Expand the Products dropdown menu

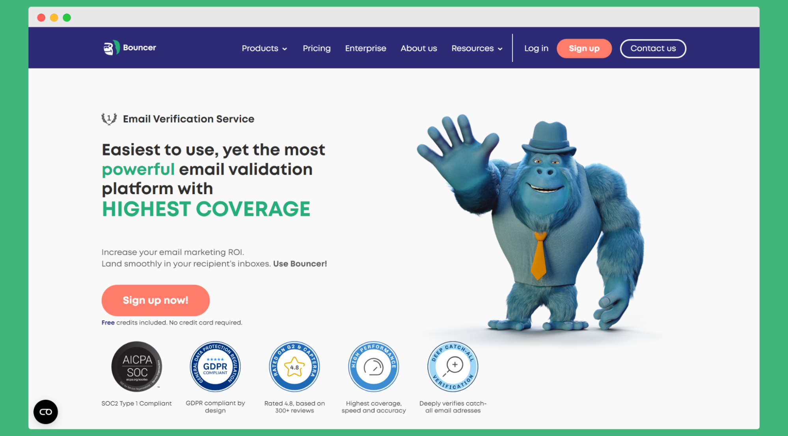(263, 48)
